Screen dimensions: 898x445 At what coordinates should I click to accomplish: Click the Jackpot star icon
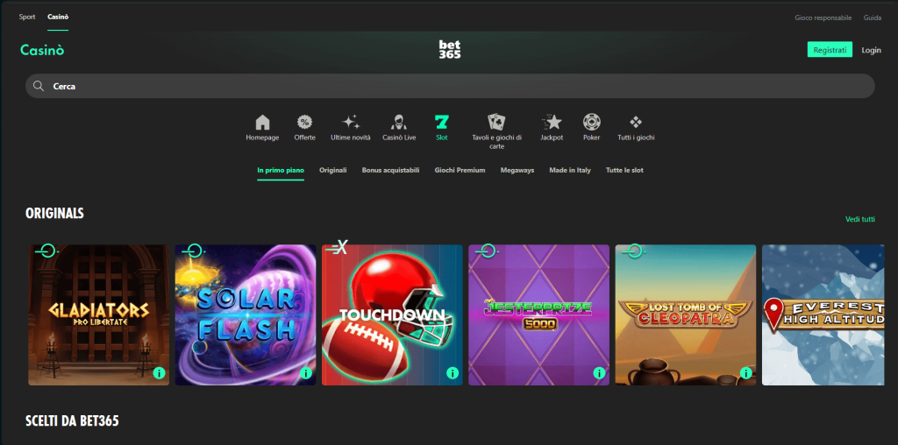click(x=552, y=122)
